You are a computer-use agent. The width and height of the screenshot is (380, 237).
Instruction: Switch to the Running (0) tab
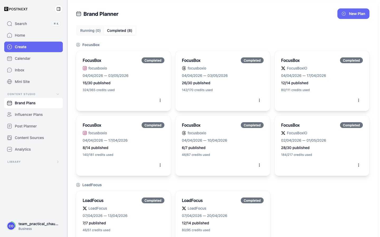90,31
